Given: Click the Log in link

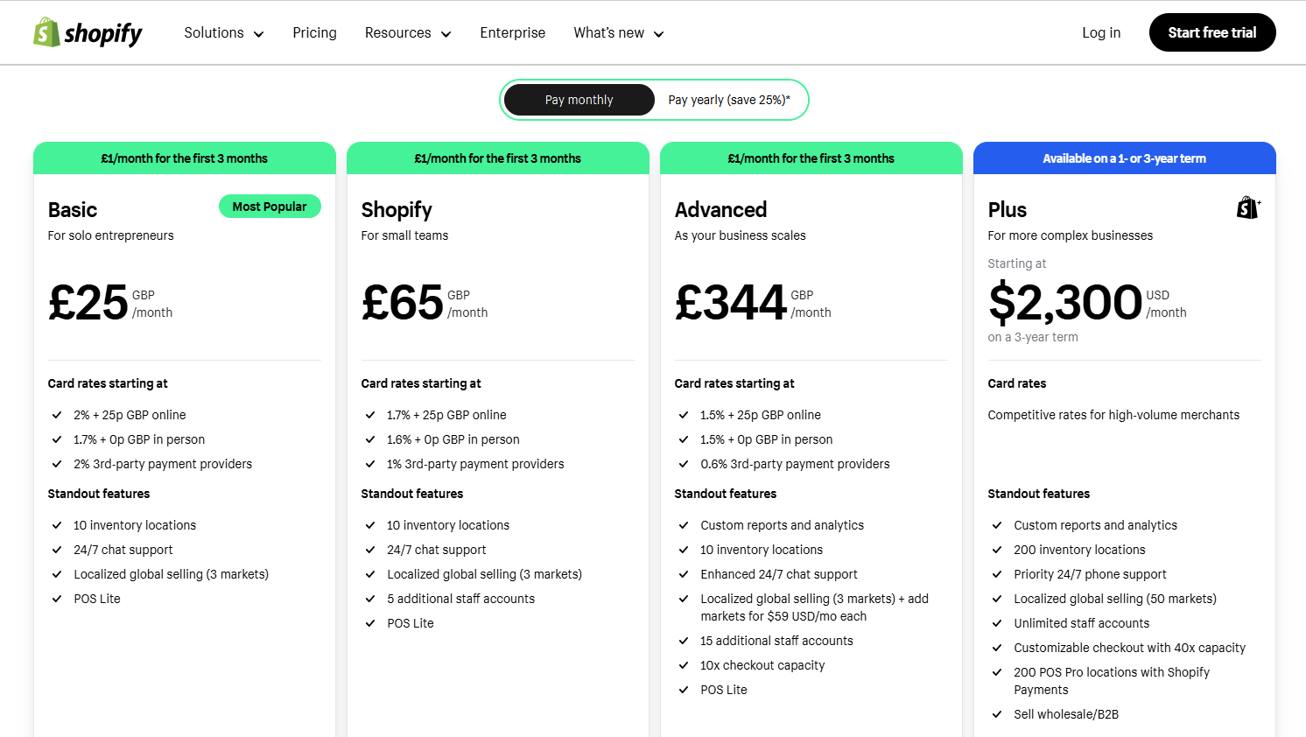Looking at the screenshot, I should (1101, 32).
